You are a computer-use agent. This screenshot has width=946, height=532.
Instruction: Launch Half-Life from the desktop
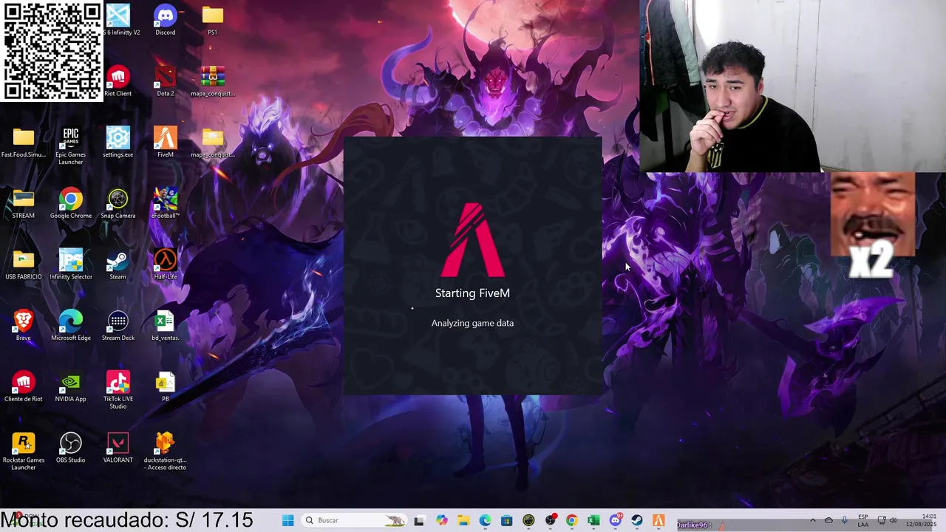click(x=165, y=264)
